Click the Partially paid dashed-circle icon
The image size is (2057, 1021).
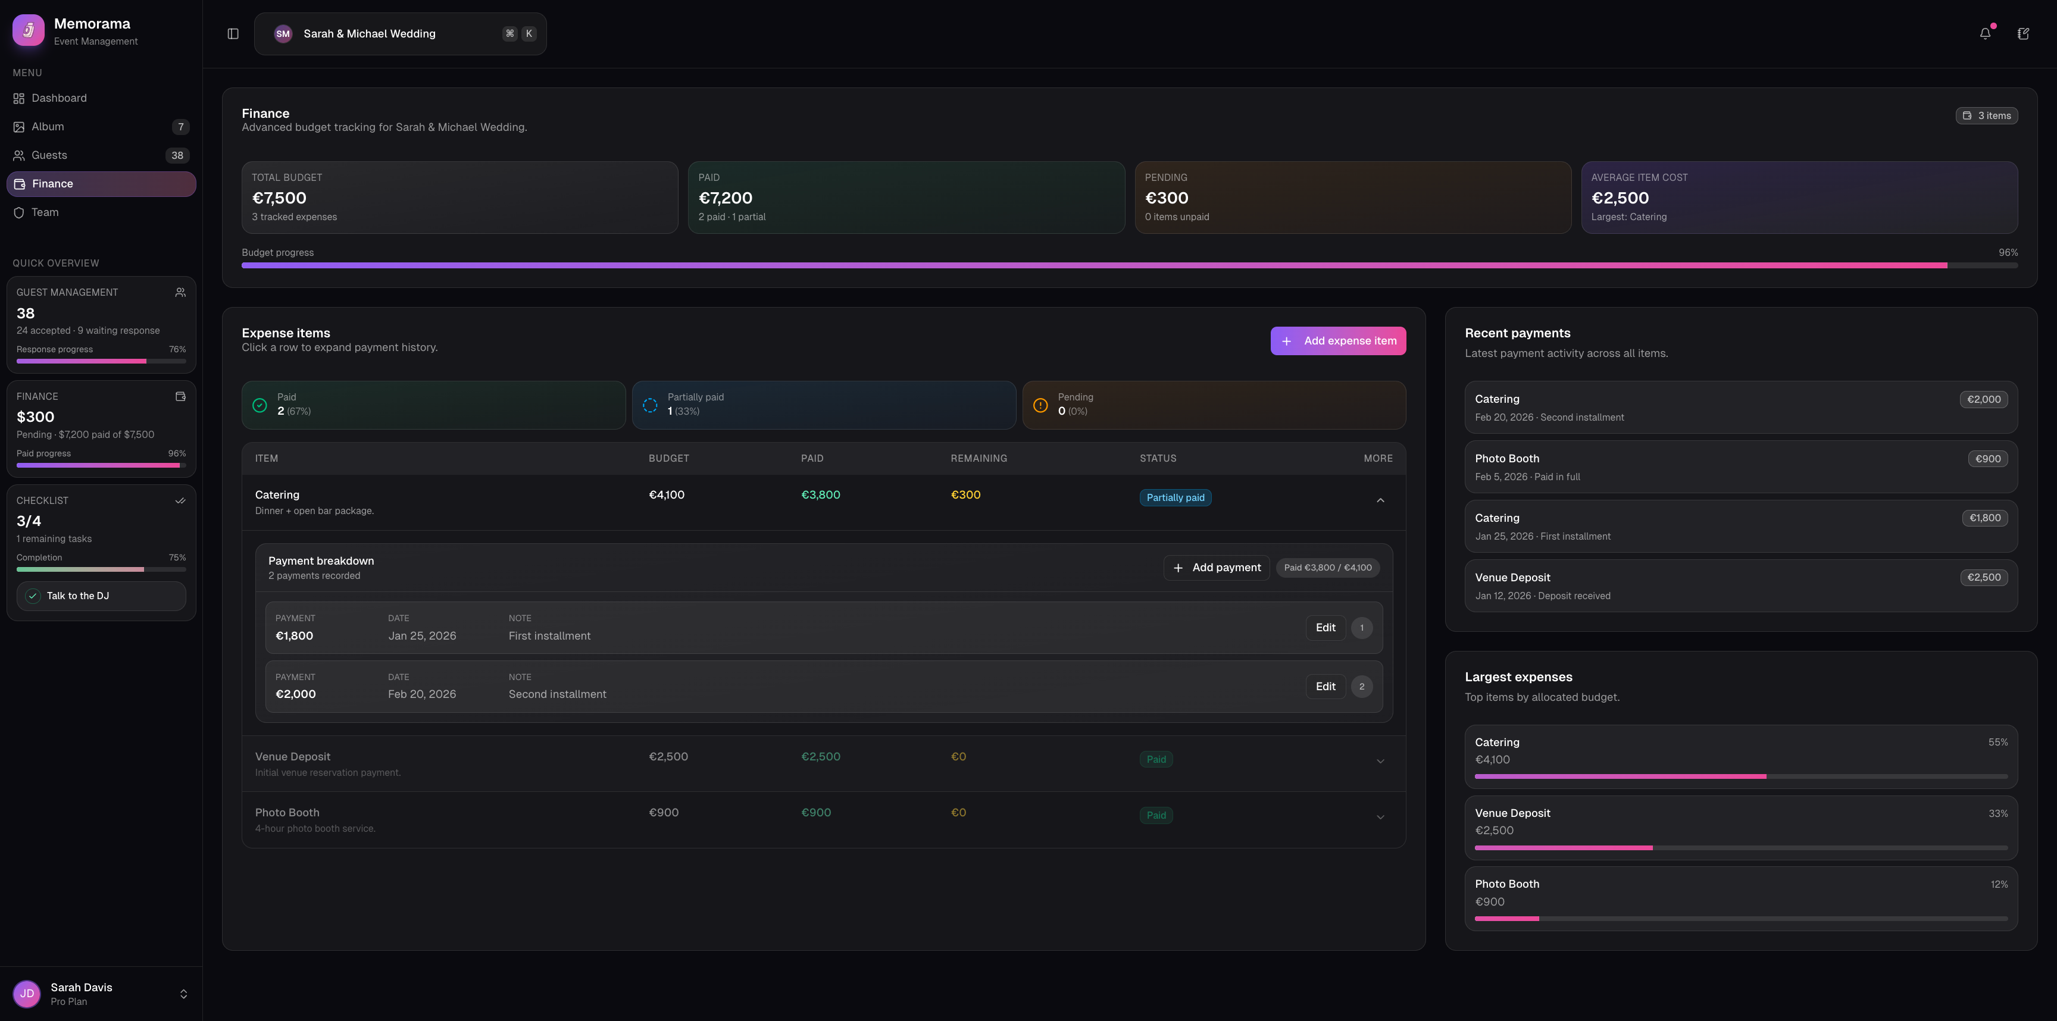coord(650,405)
